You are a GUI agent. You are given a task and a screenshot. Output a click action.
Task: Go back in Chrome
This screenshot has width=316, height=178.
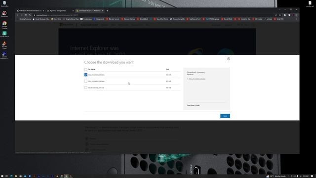[x=18, y=15]
